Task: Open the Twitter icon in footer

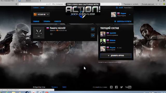Action: (122, 87)
